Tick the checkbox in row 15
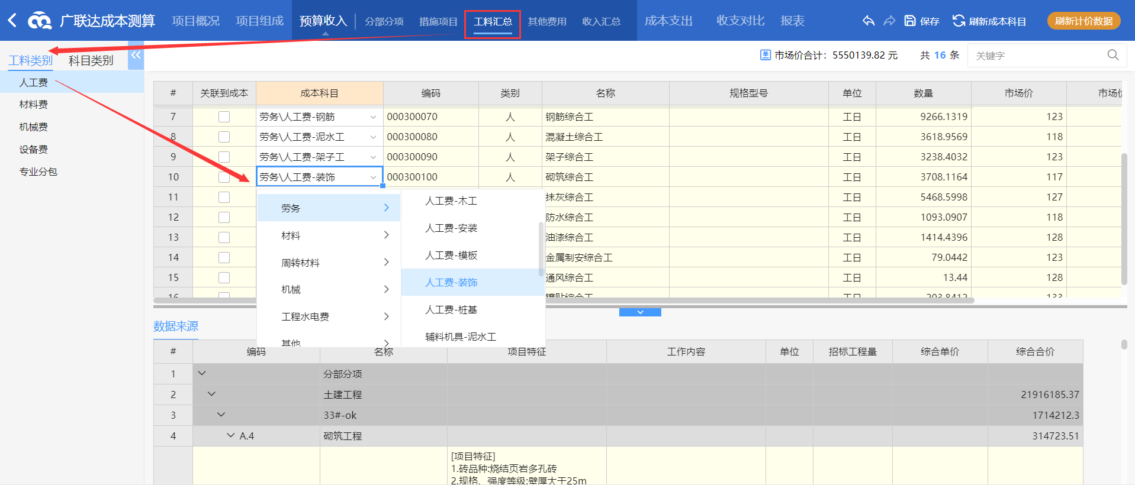This screenshot has width=1135, height=485. click(224, 277)
